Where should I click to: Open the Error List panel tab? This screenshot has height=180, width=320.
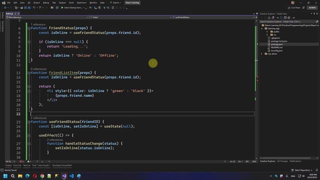17,165
